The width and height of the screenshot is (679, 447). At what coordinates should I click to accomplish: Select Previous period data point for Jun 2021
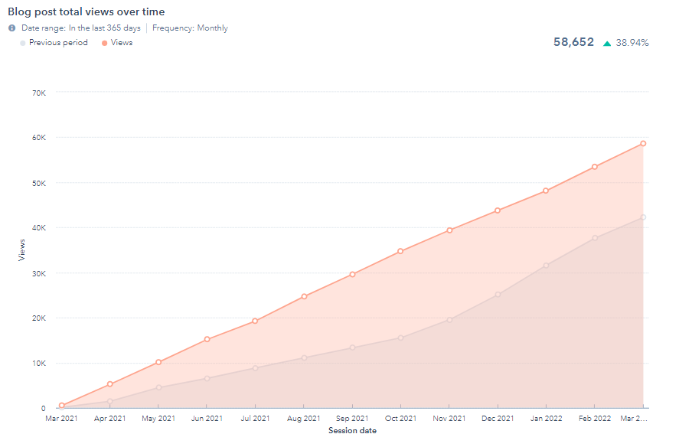(207, 378)
